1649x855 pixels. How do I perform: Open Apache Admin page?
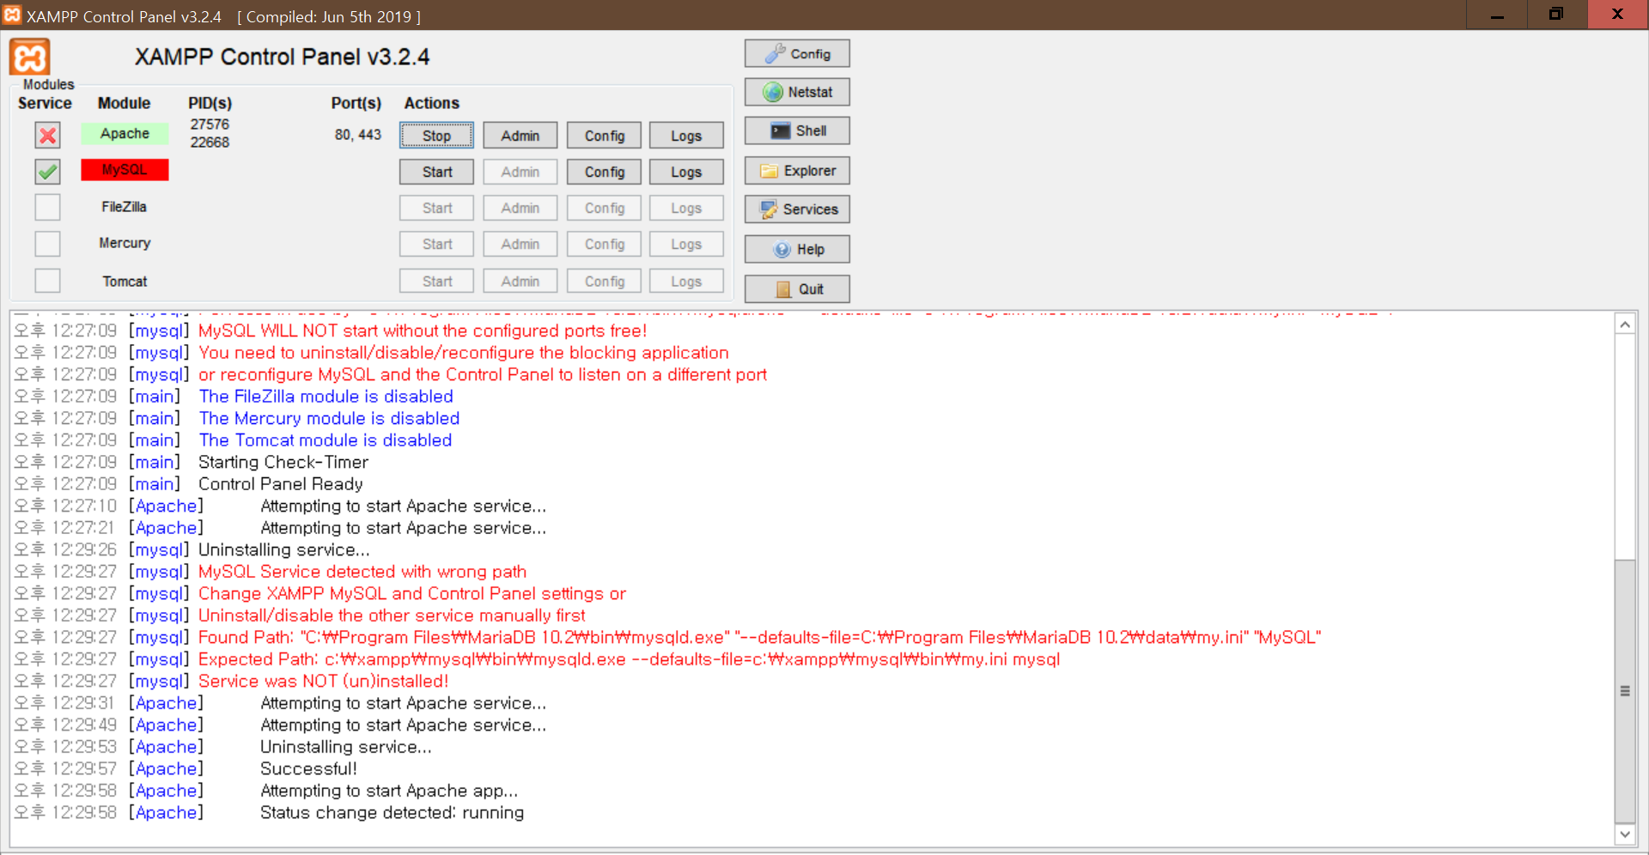click(520, 136)
